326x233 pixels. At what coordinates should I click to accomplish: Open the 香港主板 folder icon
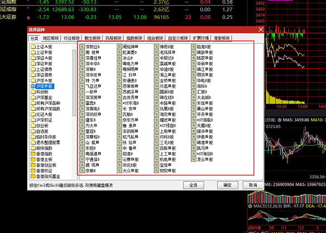(33, 160)
